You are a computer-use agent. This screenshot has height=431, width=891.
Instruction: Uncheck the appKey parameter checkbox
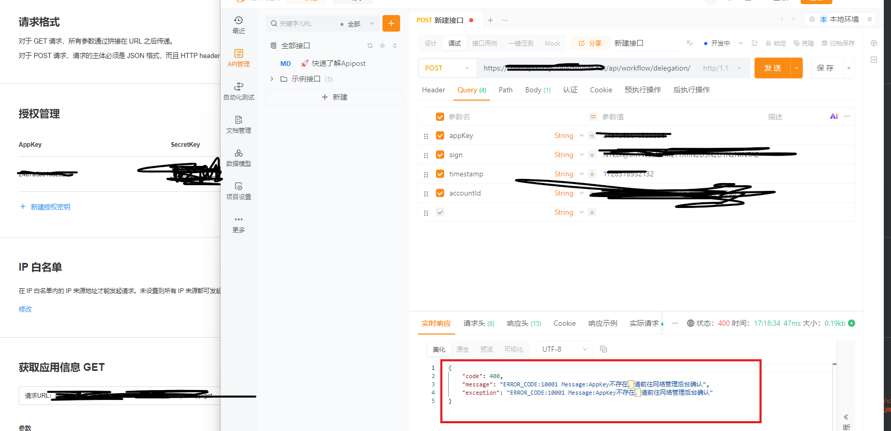coord(440,135)
